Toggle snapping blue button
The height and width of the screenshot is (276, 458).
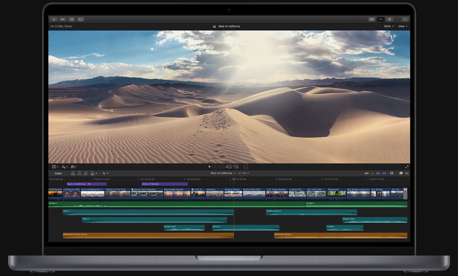tap(384, 173)
